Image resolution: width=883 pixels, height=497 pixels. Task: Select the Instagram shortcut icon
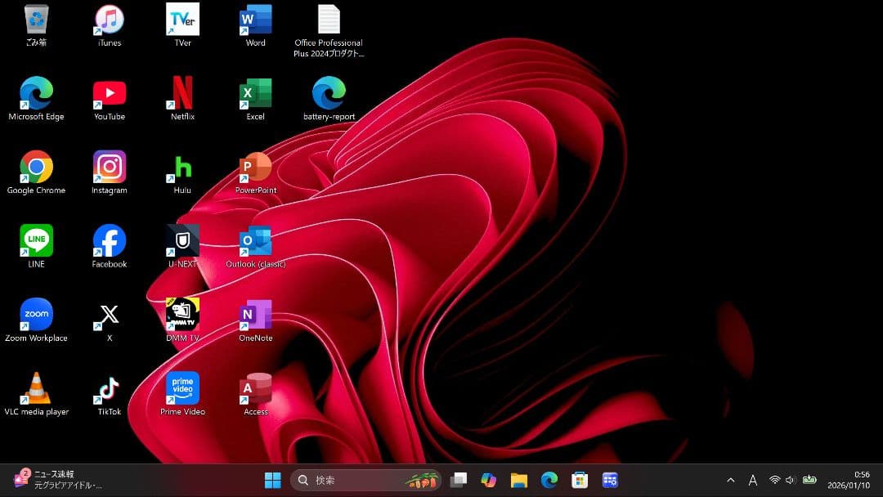tap(109, 167)
